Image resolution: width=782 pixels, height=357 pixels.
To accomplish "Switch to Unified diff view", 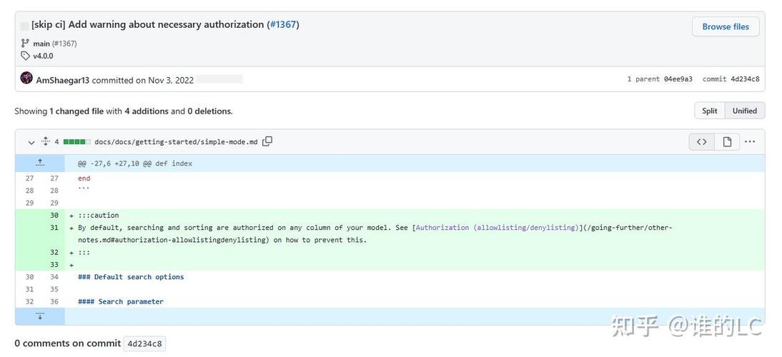I will (x=745, y=111).
